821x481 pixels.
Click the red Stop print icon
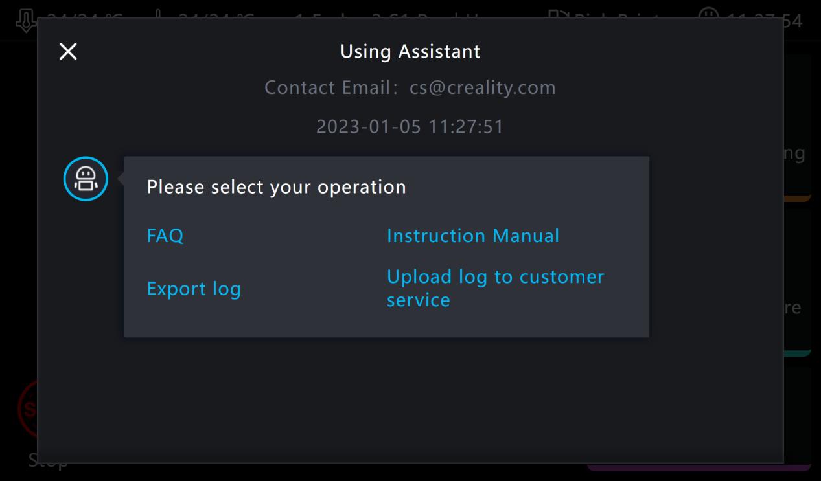[x=26, y=408]
